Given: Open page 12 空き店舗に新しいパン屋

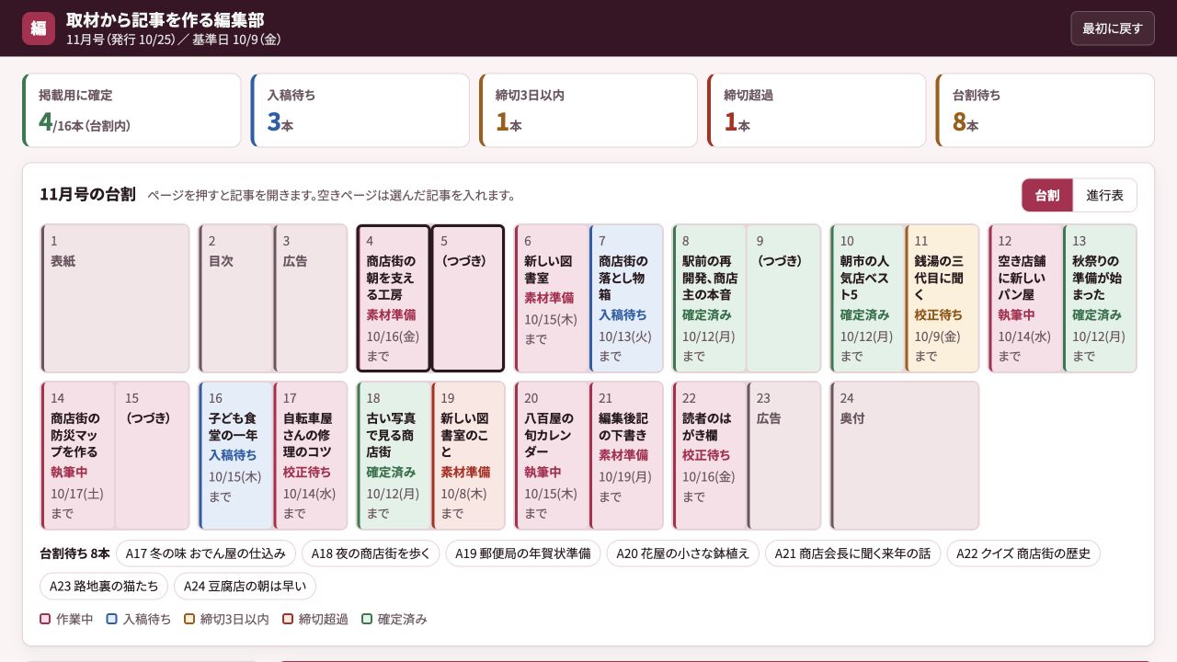Looking at the screenshot, I should 1025,299.
